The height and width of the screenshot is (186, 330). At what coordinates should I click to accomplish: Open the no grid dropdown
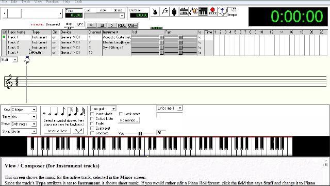pyautogui.click(x=113, y=109)
